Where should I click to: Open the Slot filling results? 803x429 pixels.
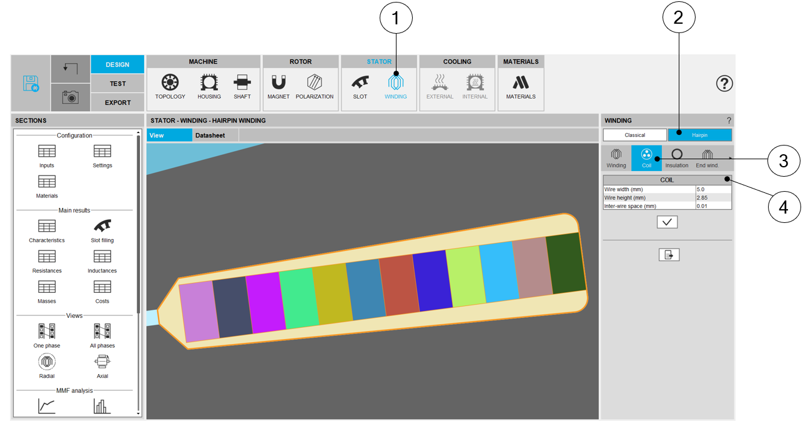[102, 230]
